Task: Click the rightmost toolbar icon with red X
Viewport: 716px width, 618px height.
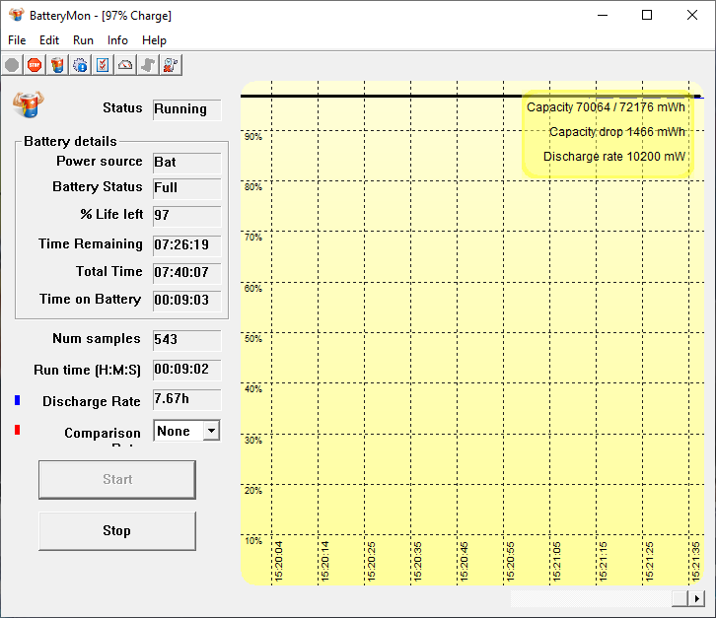Action: click(171, 65)
